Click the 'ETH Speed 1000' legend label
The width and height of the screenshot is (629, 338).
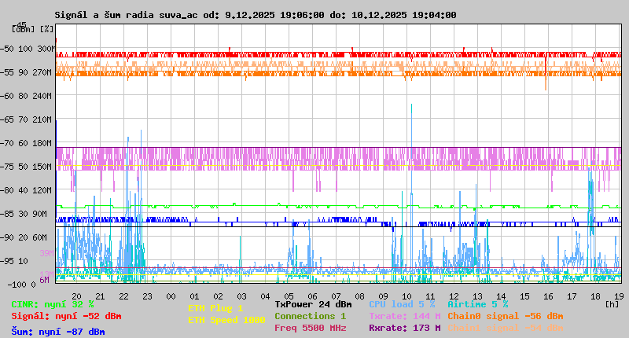(x=226, y=320)
